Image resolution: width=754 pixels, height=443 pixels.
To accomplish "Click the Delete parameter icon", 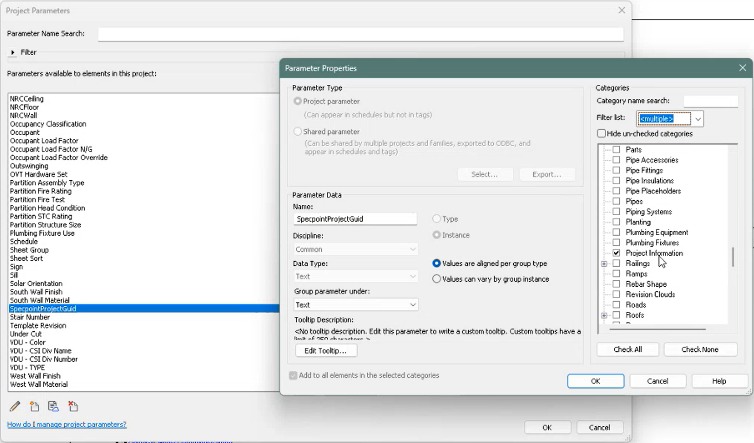I will (x=73, y=406).
